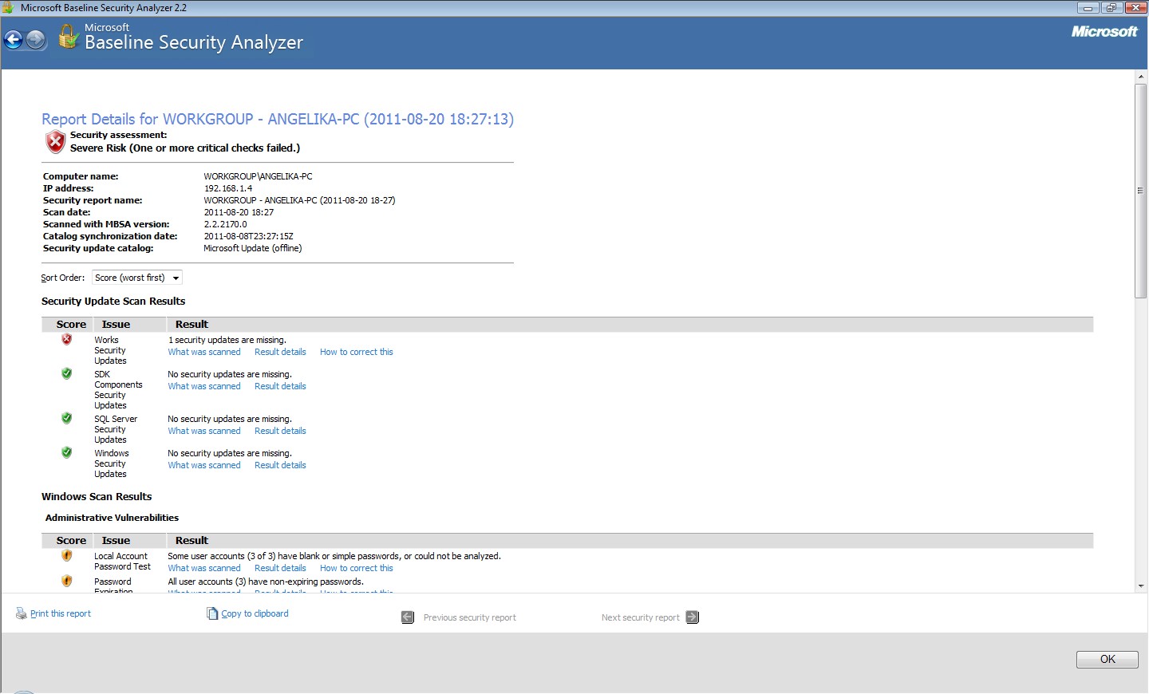
Task: Open How to correct this for Works updates
Action: [x=357, y=352]
